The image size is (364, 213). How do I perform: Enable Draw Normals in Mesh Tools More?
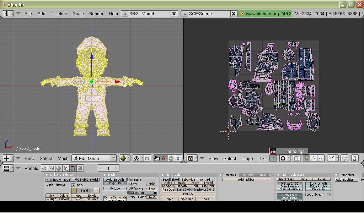[290, 186]
